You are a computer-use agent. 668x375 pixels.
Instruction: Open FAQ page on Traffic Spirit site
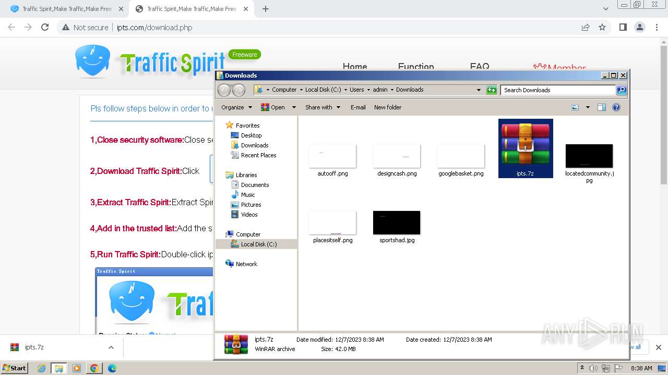(480, 67)
